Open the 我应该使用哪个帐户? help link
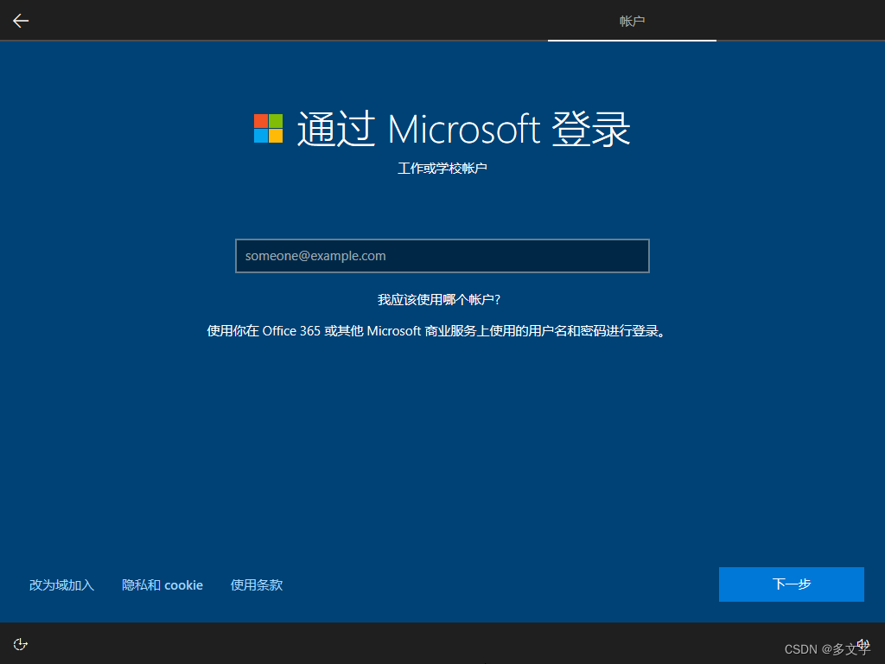 click(438, 299)
